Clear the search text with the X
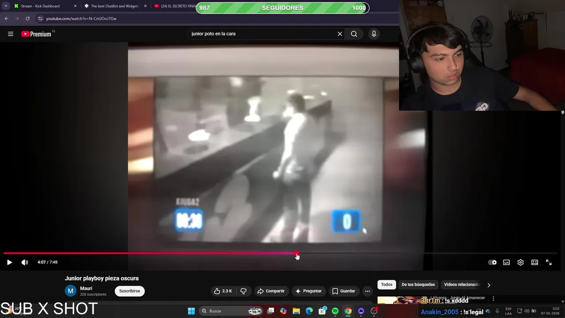565x318 pixels. 340,34
